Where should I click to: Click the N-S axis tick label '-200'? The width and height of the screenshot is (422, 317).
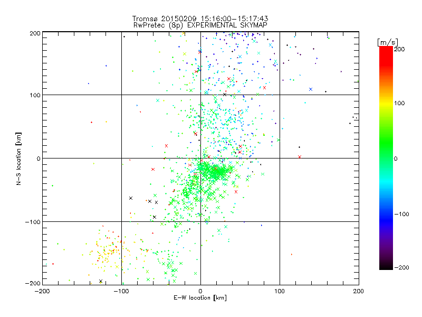pos(33,283)
